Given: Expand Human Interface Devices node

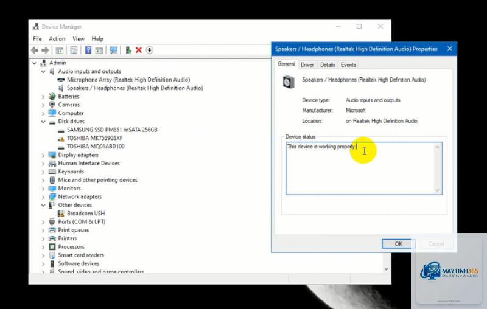Looking at the screenshot, I should coord(43,164).
